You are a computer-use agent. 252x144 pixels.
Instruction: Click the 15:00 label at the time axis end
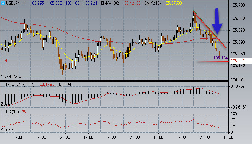pos(228,137)
